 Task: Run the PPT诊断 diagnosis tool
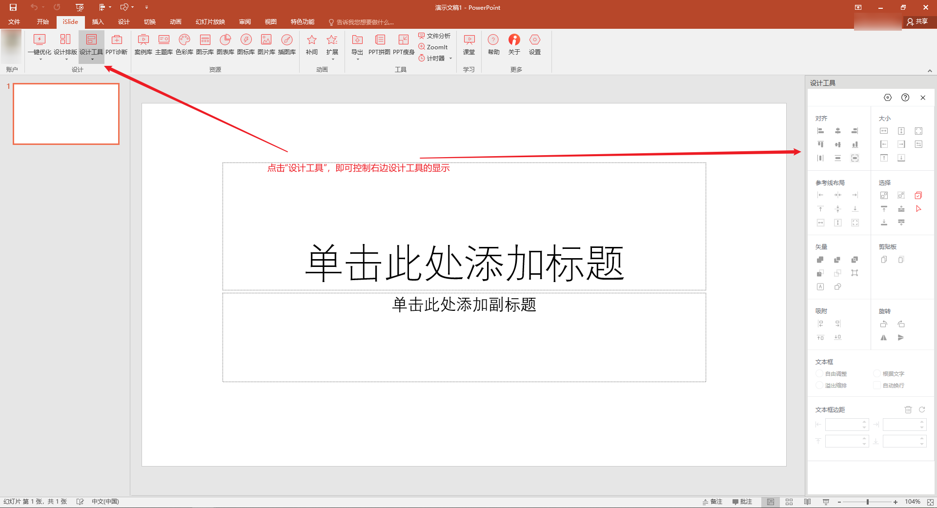[x=116, y=46]
